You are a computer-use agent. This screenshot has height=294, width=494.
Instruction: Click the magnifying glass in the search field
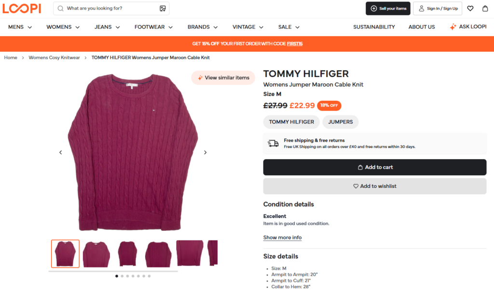(60, 8)
